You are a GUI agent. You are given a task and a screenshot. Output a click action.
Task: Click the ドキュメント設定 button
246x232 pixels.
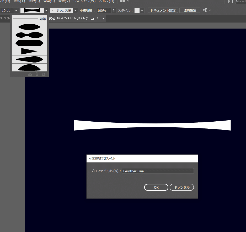163,10
